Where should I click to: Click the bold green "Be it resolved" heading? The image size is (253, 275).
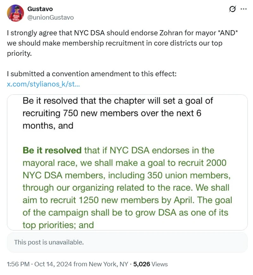pyautogui.click(x=52, y=150)
